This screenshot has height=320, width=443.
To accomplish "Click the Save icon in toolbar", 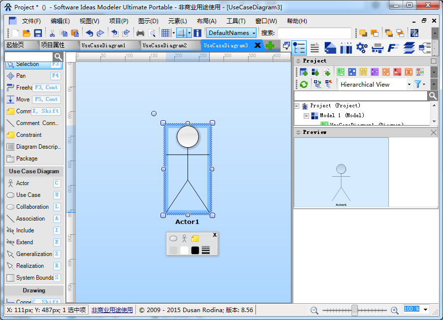I will (x=38, y=33).
